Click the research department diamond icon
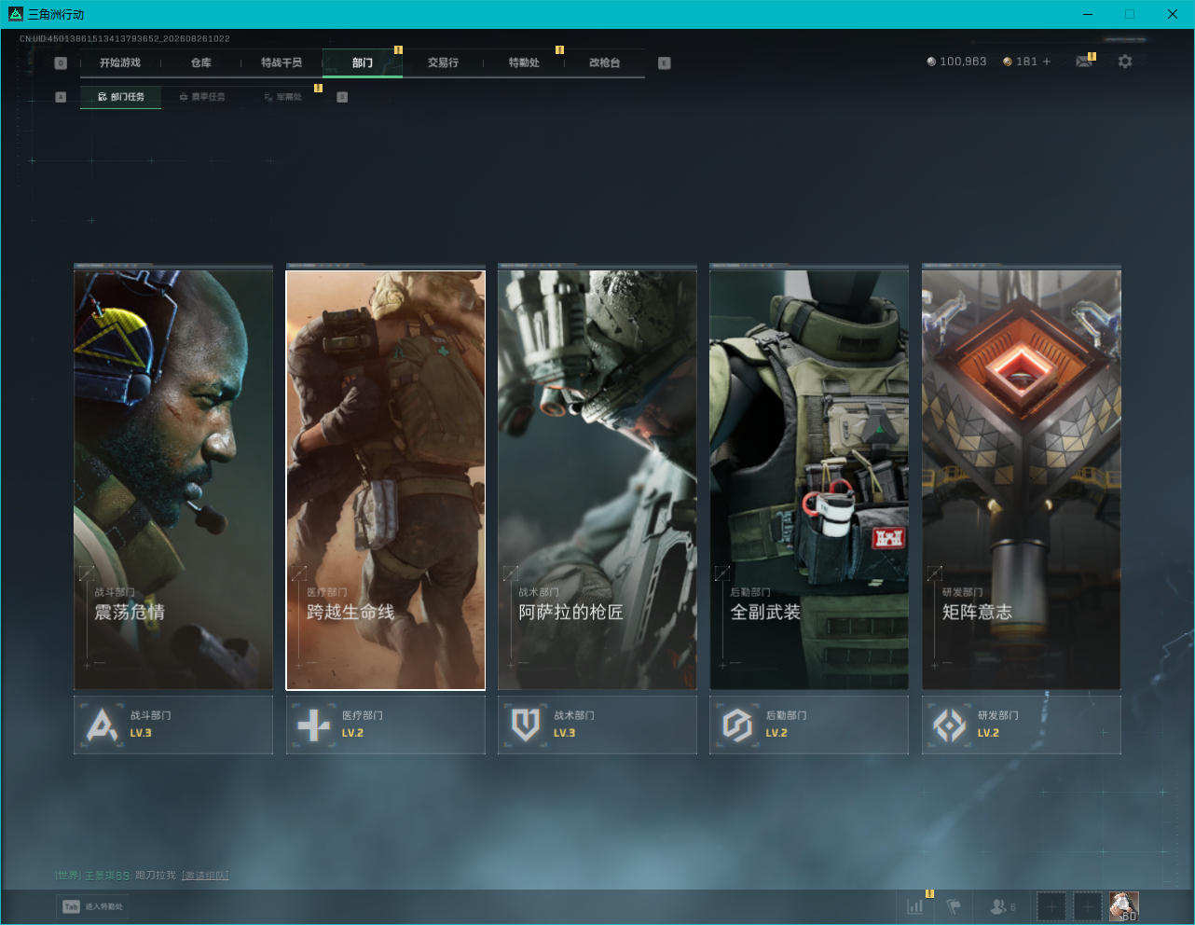Image resolution: width=1195 pixels, height=925 pixels. coord(950,725)
